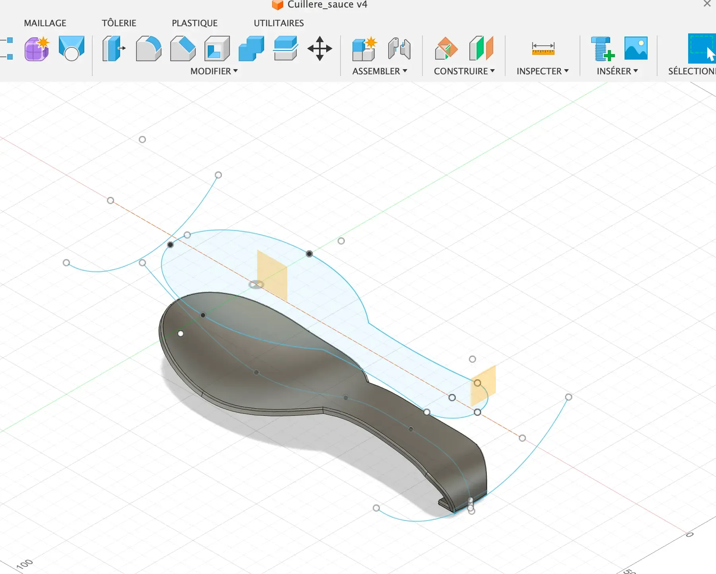The image size is (716, 574).
Task: Select the New Component tool
Action: pyautogui.click(x=365, y=48)
